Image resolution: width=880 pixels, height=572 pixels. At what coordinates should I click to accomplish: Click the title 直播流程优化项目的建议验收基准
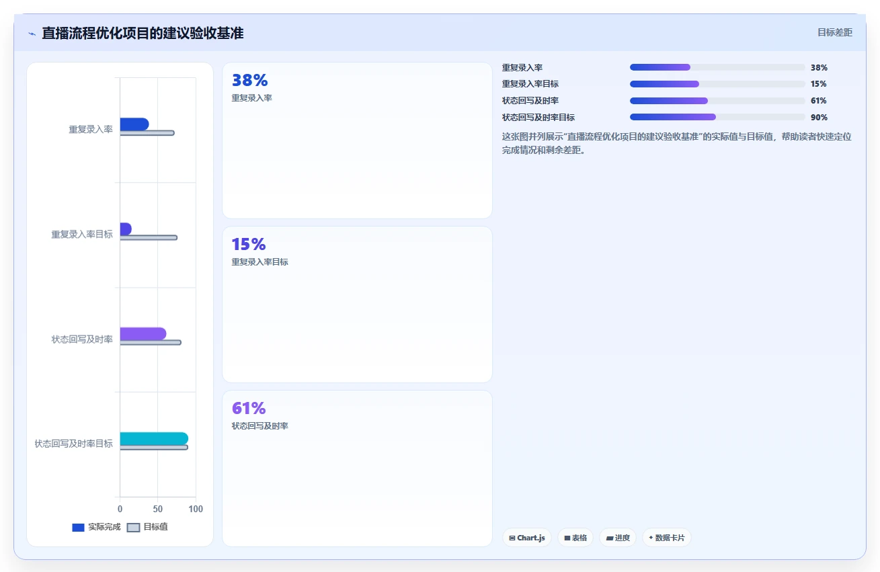click(x=143, y=33)
